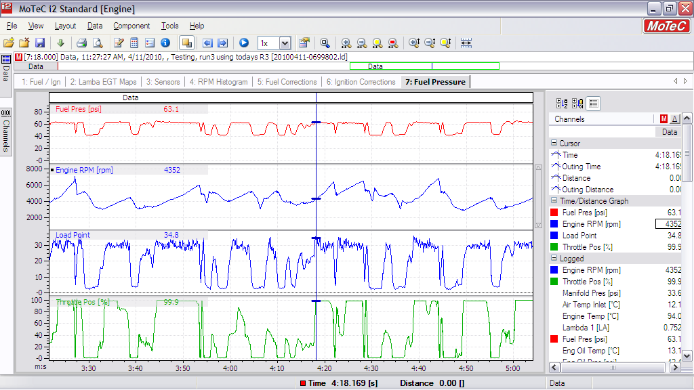This screenshot has width=694, height=390.
Task: Toggle the list view button in channels panel
Action: [593, 104]
